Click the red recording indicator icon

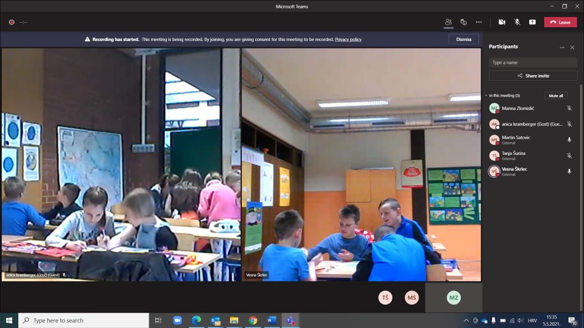click(11, 22)
